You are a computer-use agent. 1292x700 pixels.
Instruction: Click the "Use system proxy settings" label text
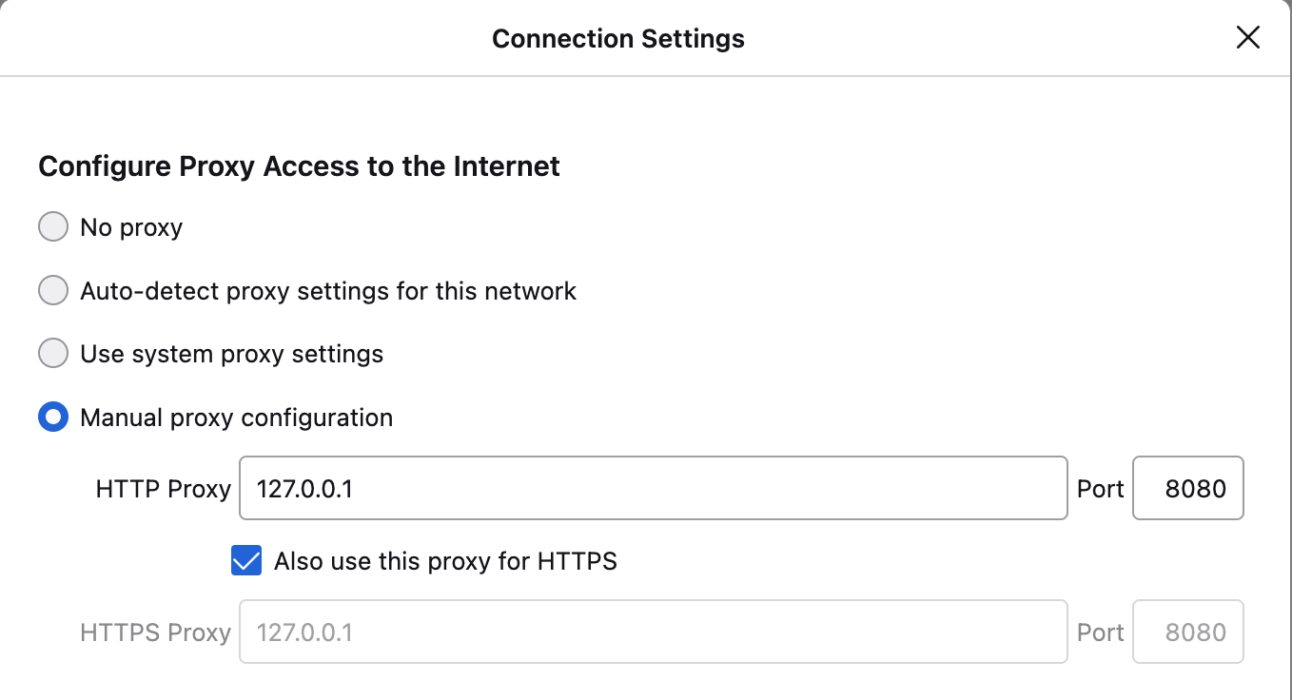[231, 355]
